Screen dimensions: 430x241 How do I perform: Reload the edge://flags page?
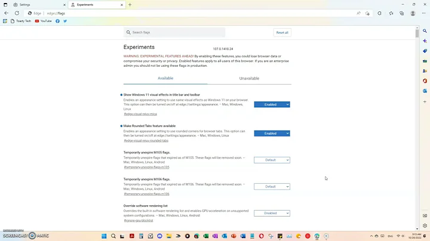click(17, 13)
